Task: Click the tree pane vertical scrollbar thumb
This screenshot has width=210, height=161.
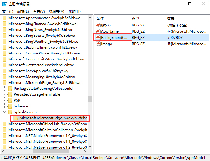Action: click(90, 99)
